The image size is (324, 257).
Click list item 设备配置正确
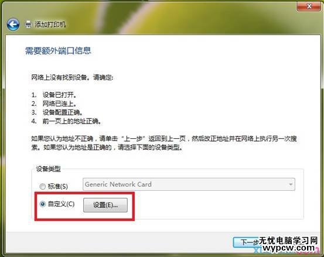pos(63,112)
